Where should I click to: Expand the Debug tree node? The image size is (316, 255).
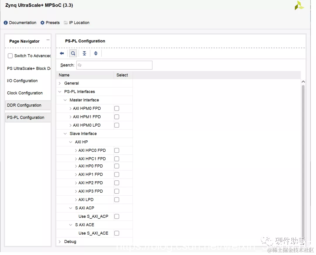pyautogui.click(x=60, y=242)
